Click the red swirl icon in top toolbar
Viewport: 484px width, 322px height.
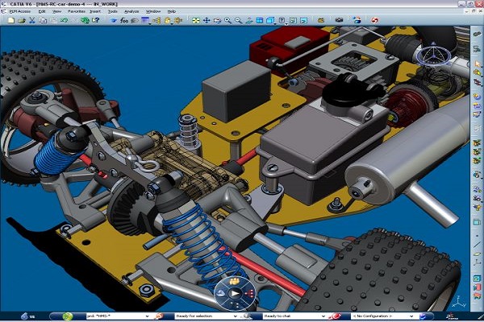(375, 20)
